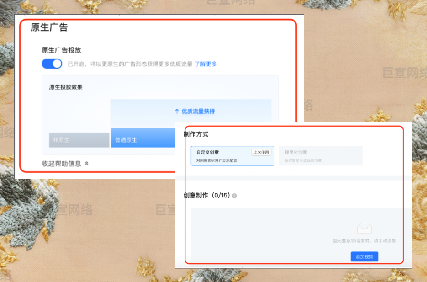The image size is (427, 282).
Task: Click the upward arrow icon before 优质流量扶持
Action: (x=177, y=112)
